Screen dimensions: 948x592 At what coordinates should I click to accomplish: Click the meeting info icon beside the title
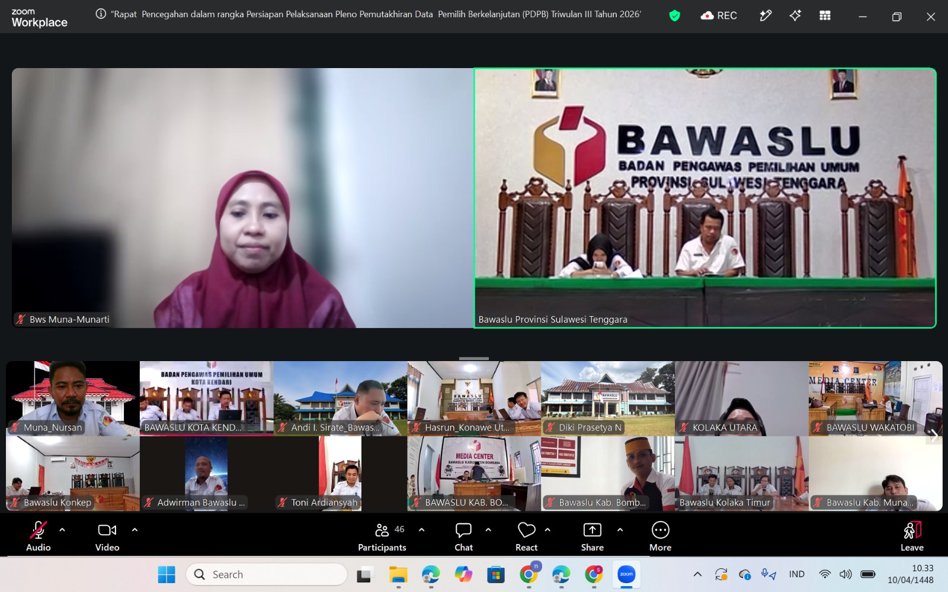101,14
